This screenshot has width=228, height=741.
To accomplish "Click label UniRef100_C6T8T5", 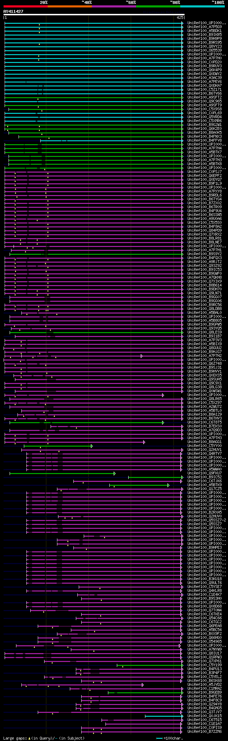I will point(204,422).
